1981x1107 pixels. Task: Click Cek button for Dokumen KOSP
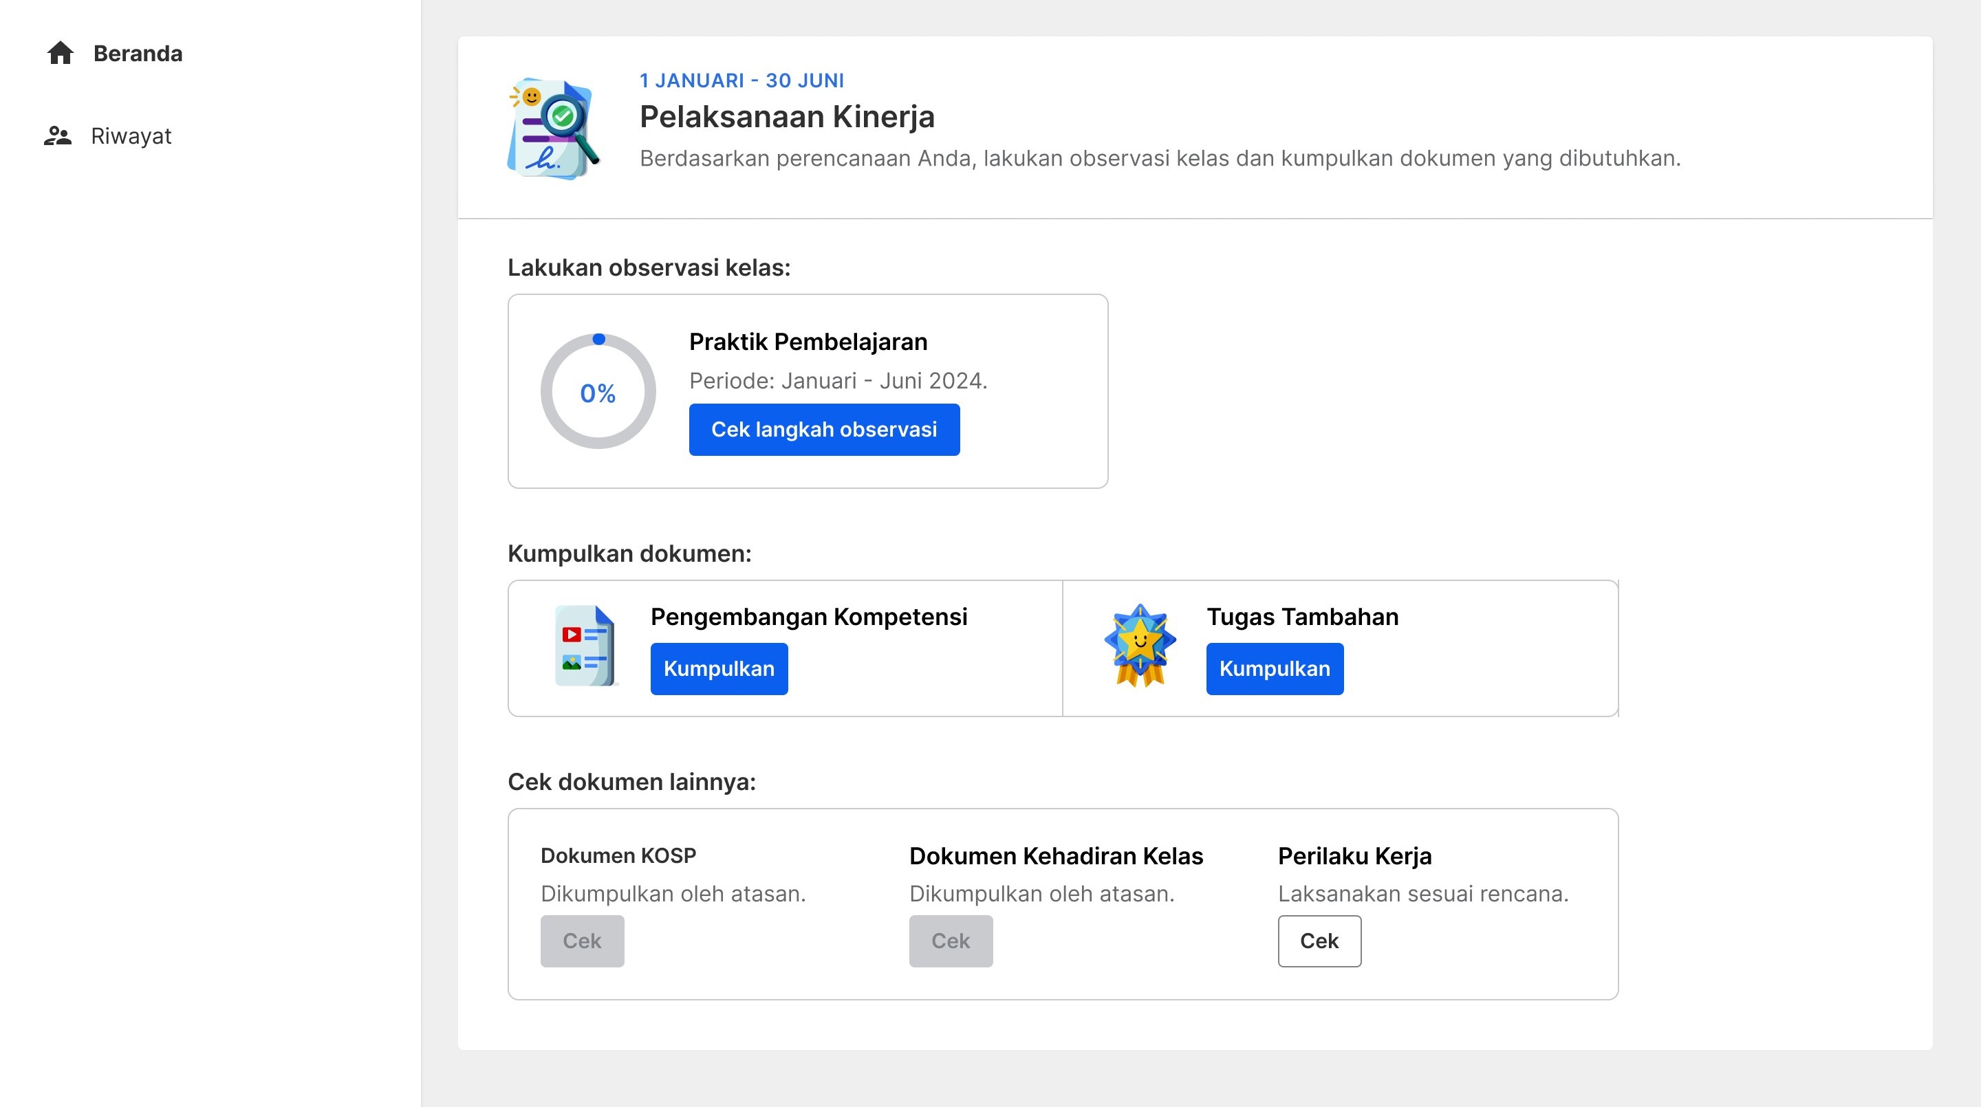pos(582,941)
